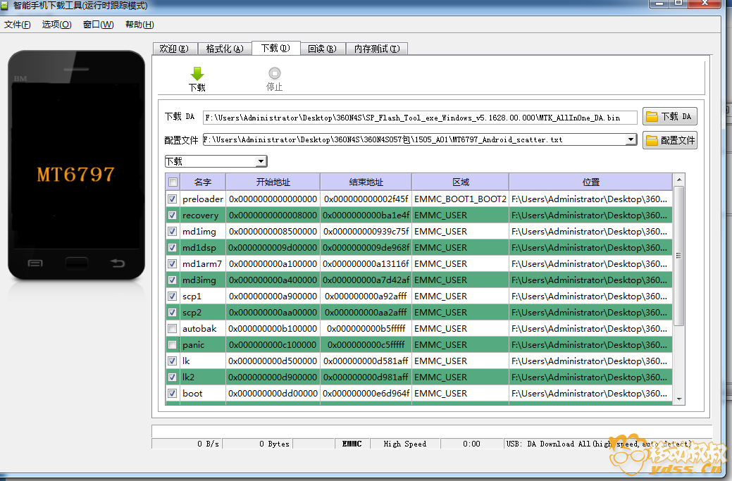
Task: Switch to the 回读 (Readback) tab
Action: click(321, 49)
